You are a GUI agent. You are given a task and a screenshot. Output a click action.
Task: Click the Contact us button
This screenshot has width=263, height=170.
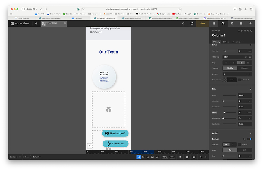(116, 143)
